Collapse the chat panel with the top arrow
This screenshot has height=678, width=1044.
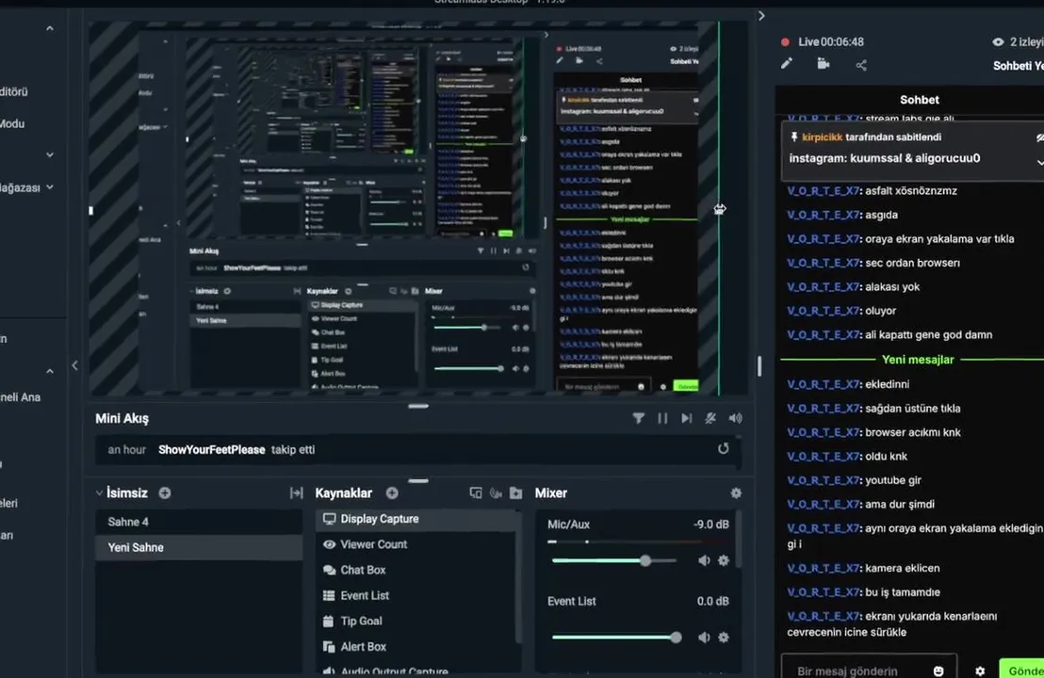click(761, 15)
